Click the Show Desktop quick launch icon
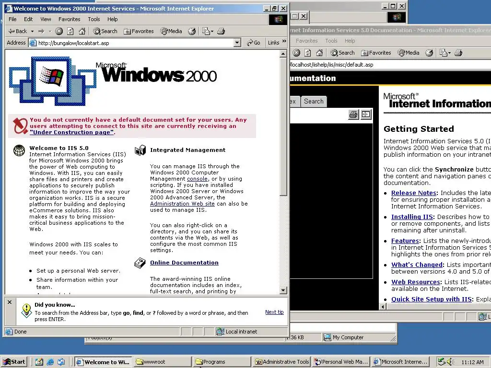The width and height of the screenshot is (491, 368). (39, 362)
